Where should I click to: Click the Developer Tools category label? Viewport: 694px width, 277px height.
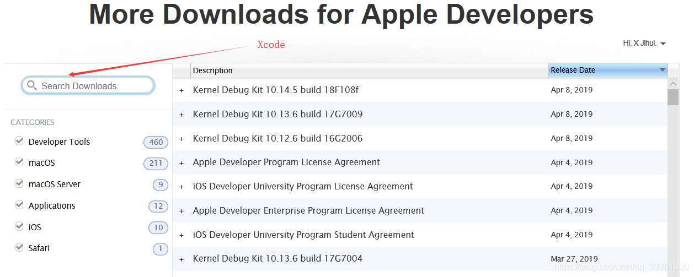(59, 142)
